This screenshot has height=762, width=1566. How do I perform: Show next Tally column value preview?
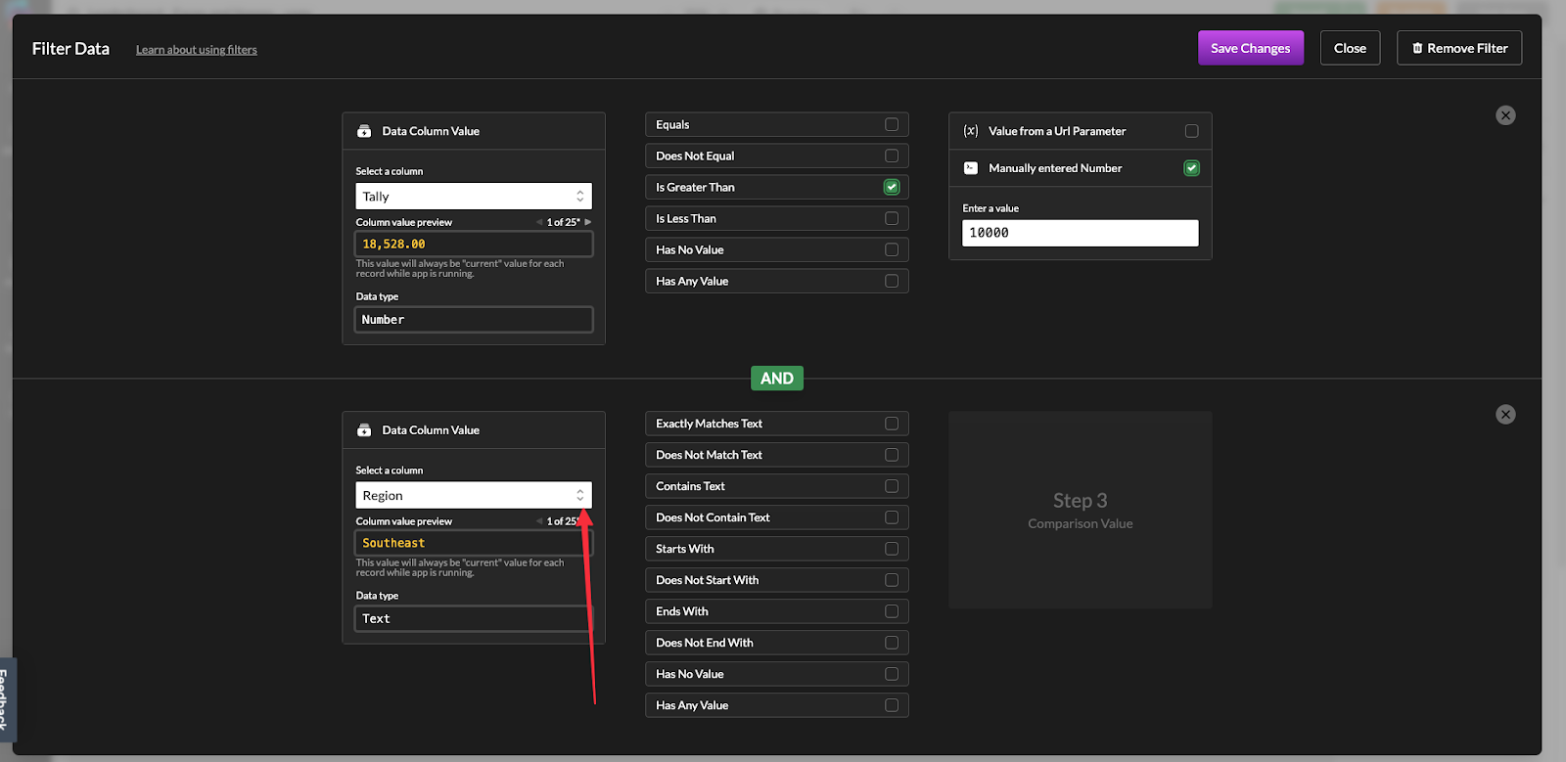coord(588,222)
